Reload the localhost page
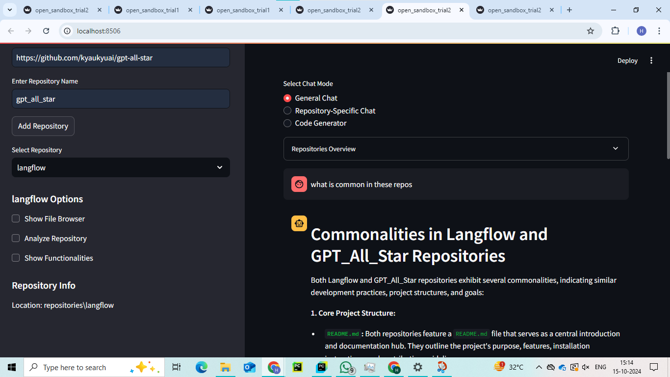Screen dimensions: 670x377 [x=46, y=31]
